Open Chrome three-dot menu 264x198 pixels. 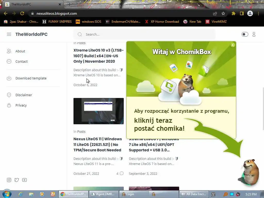pos(258,13)
